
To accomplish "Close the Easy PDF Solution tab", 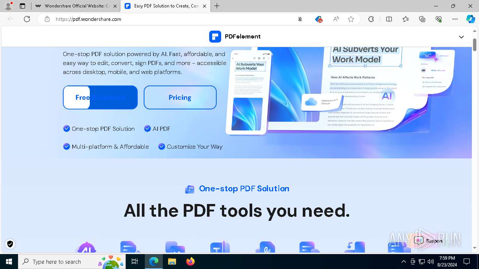I will click(x=204, y=6).
